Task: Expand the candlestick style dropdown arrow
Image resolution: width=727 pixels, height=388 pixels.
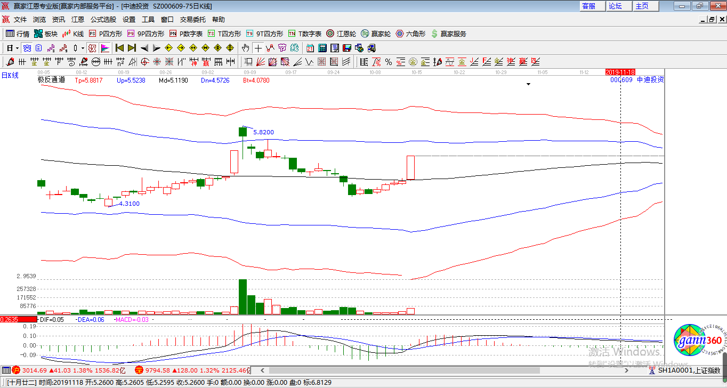Action: click(83, 48)
